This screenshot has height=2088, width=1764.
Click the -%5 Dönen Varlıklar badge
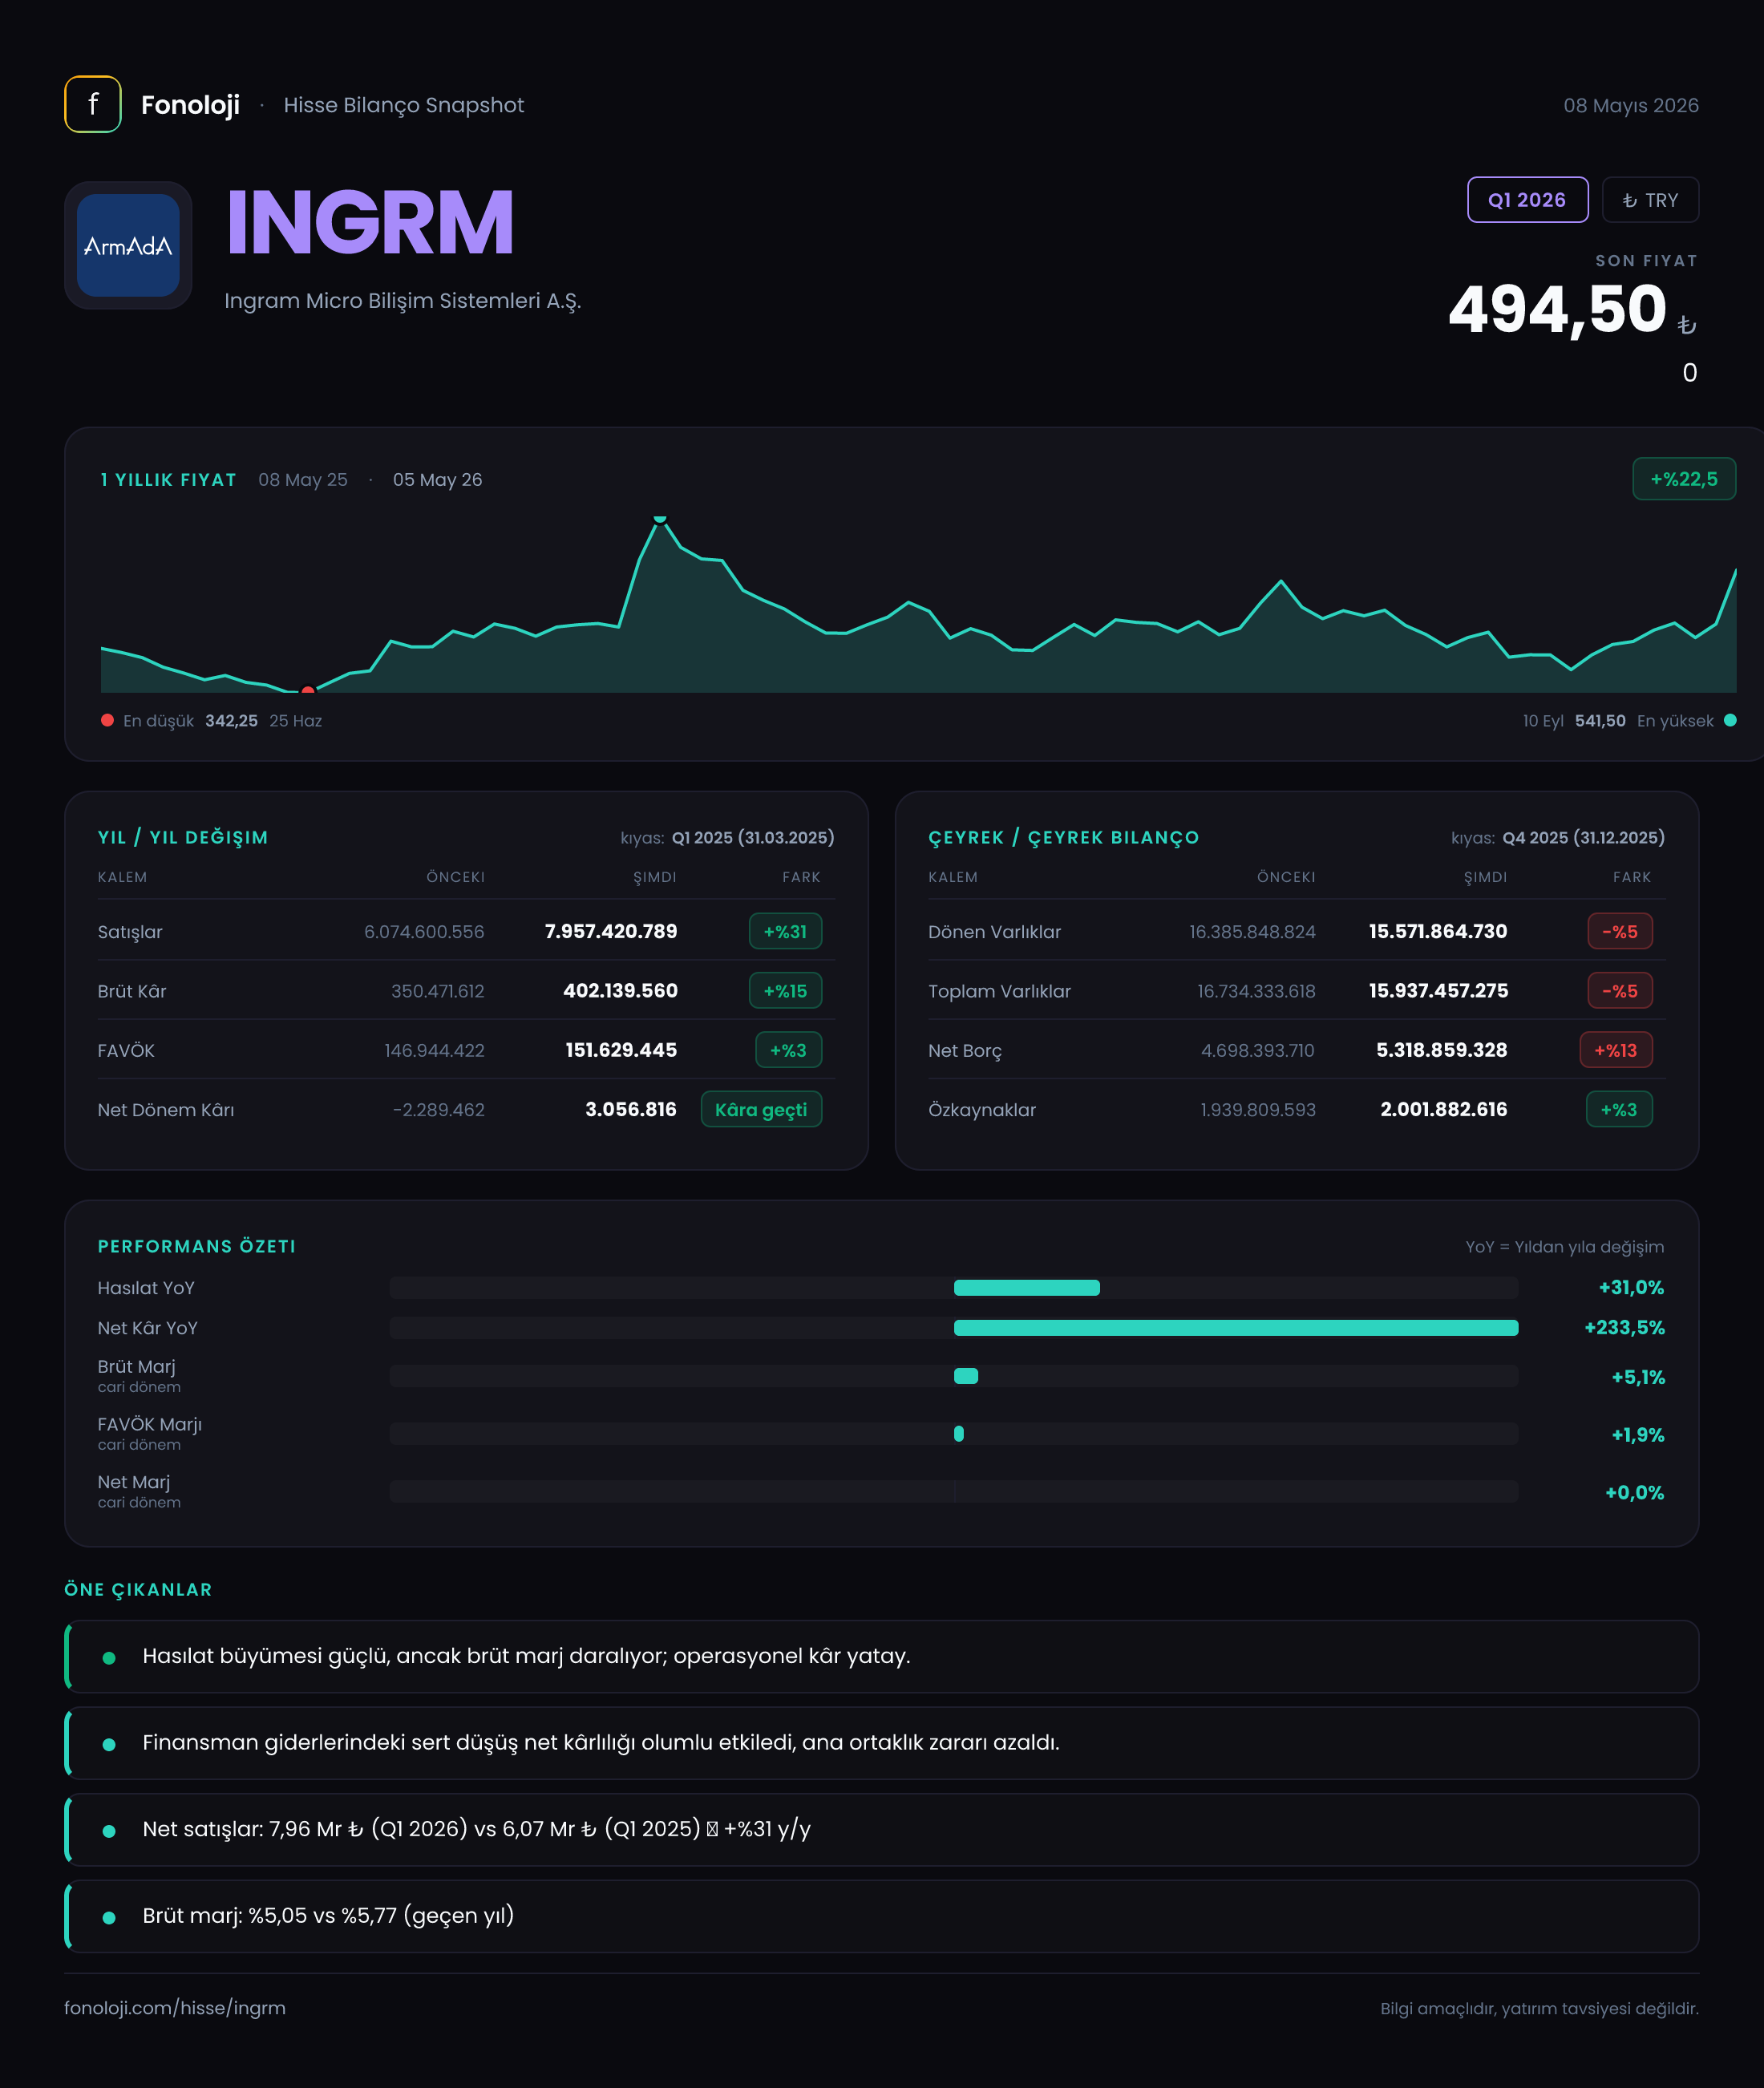1620,931
